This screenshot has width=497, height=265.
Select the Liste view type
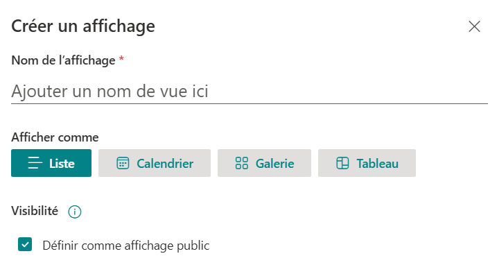[51, 163]
